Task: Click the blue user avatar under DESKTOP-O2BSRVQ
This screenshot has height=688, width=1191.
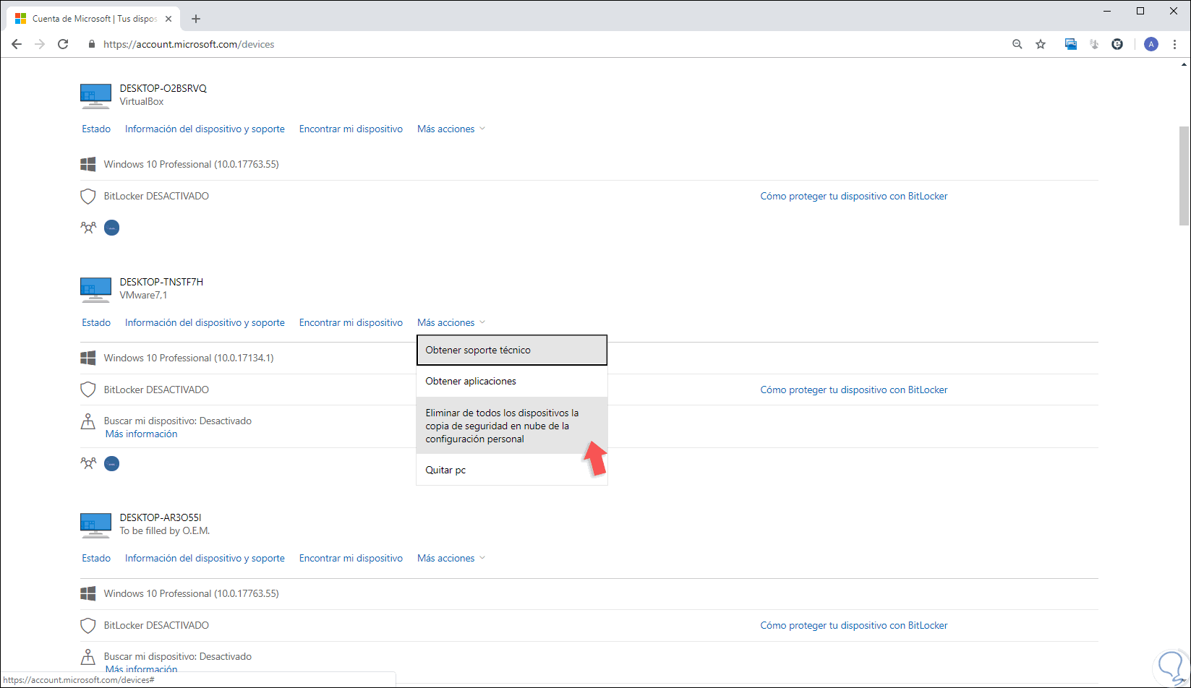Action: (111, 228)
